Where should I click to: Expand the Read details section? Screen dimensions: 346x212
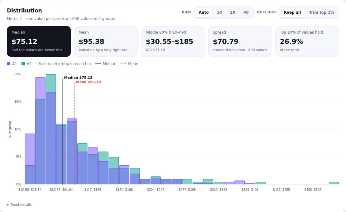19,205
